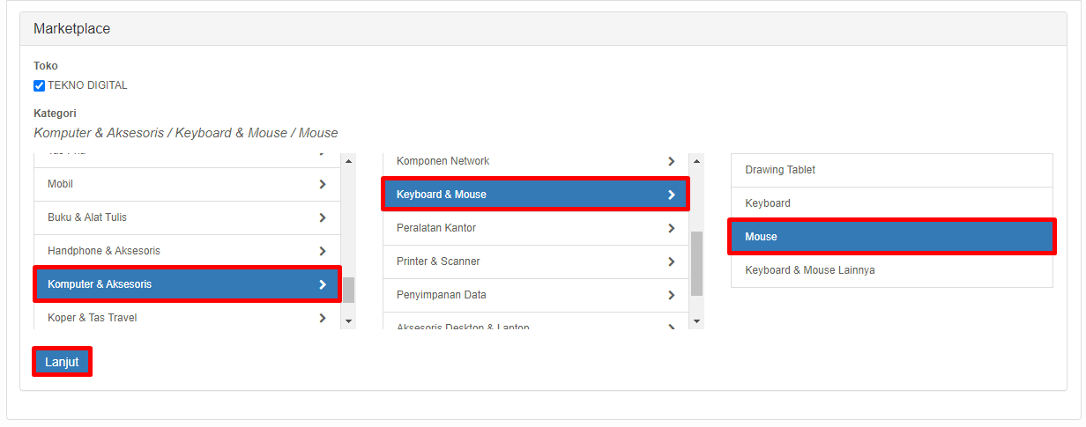Viewport: 1086px width, 427px height.
Task: Expand the Komputer & Aksesoris category
Action: click(x=187, y=284)
